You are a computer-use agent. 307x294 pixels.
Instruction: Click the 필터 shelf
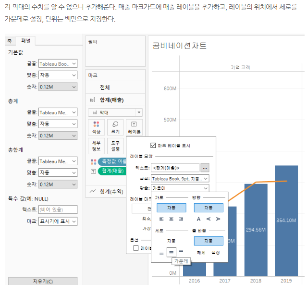[115, 51]
